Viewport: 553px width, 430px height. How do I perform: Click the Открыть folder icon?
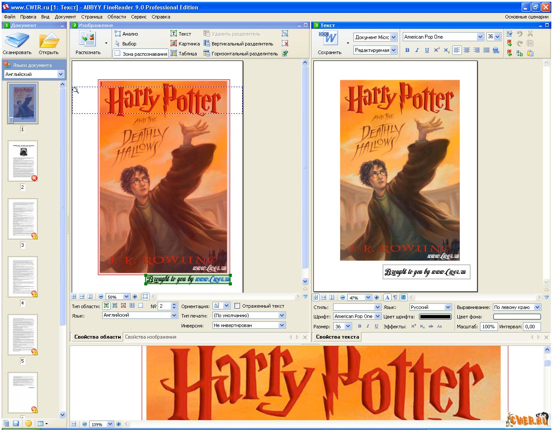pos(49,41)
